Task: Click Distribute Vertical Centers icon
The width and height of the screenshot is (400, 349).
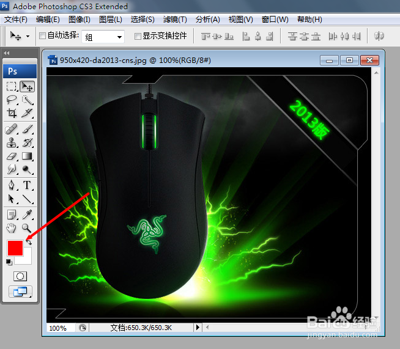Action: pos(304,37)
